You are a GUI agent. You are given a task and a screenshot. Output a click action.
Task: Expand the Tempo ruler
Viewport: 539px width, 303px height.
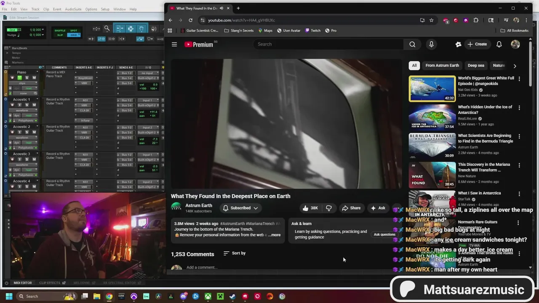7,53
